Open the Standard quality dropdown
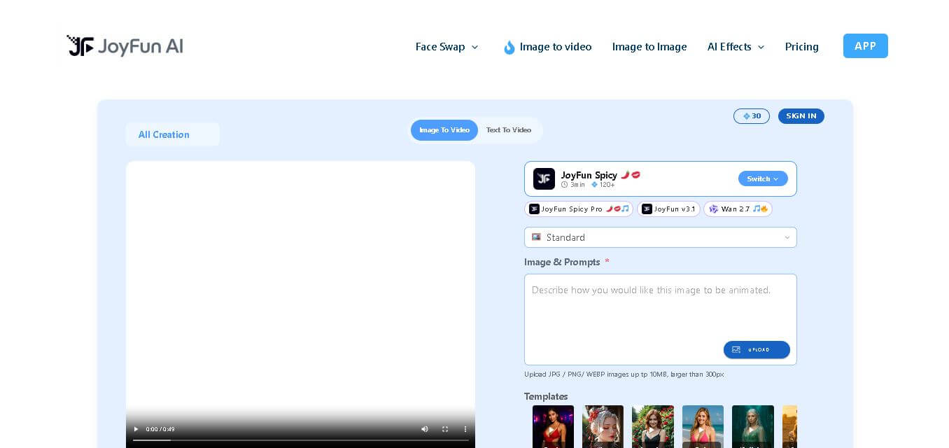Screen dimensions: 949x448 pyautogui.click(x=661, y=237)
